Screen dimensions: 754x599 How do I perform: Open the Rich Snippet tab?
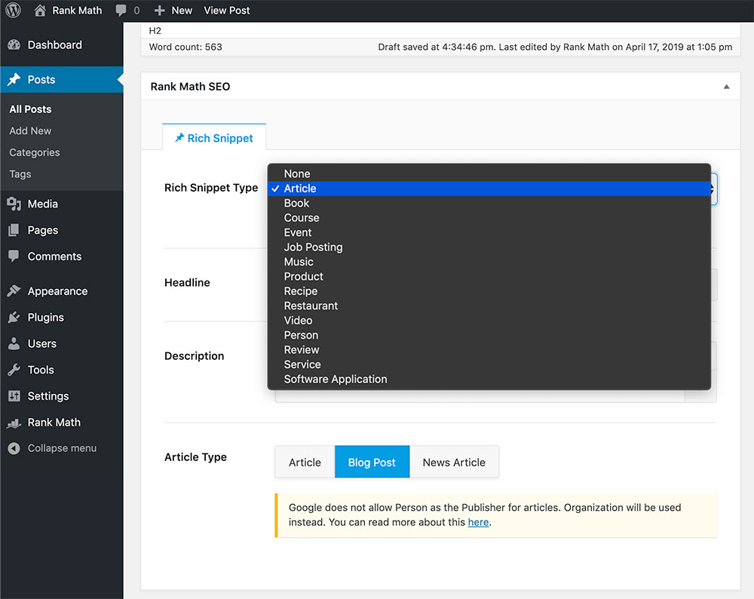[214, 138]
